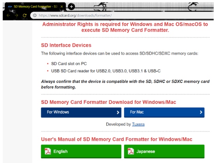Click the SD Interface Devices heading

pyautogui.click(x=66, y=45)
